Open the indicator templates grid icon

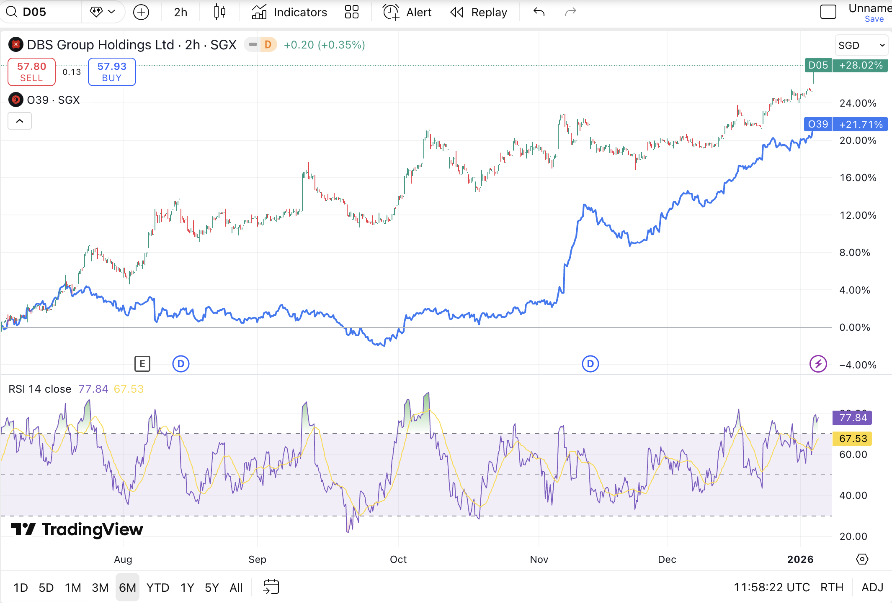351,12
